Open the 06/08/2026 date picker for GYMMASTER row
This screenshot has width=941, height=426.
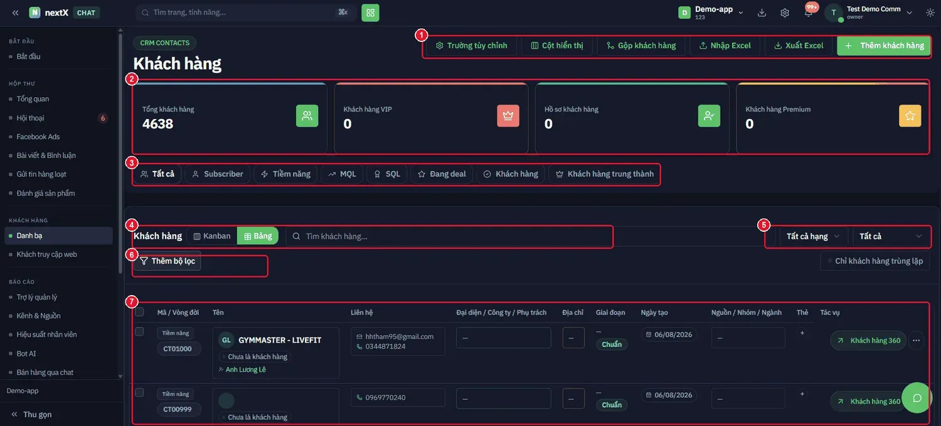[669, 335]
